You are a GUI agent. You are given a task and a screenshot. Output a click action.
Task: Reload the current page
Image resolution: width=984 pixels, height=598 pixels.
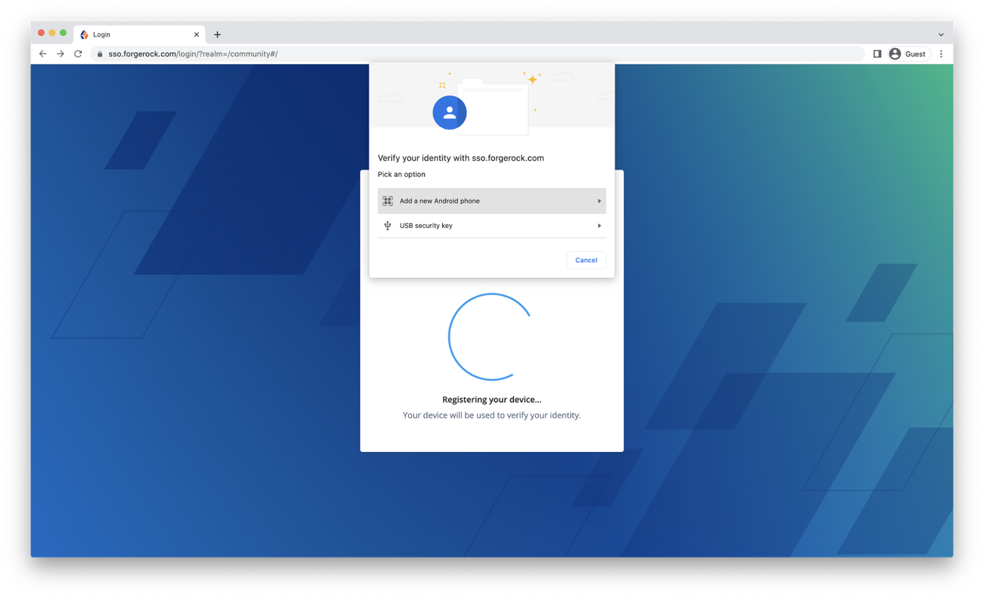pos(78,54)
